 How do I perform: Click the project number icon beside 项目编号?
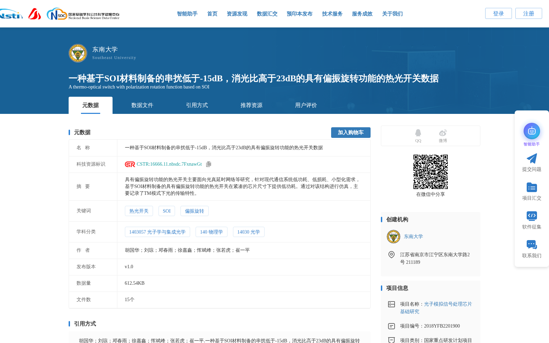point(391,326)
